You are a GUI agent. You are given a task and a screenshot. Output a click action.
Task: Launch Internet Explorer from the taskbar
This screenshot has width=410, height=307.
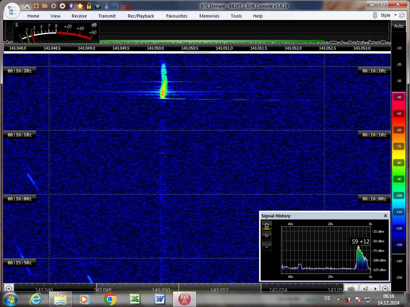click(x=36, y=299)
